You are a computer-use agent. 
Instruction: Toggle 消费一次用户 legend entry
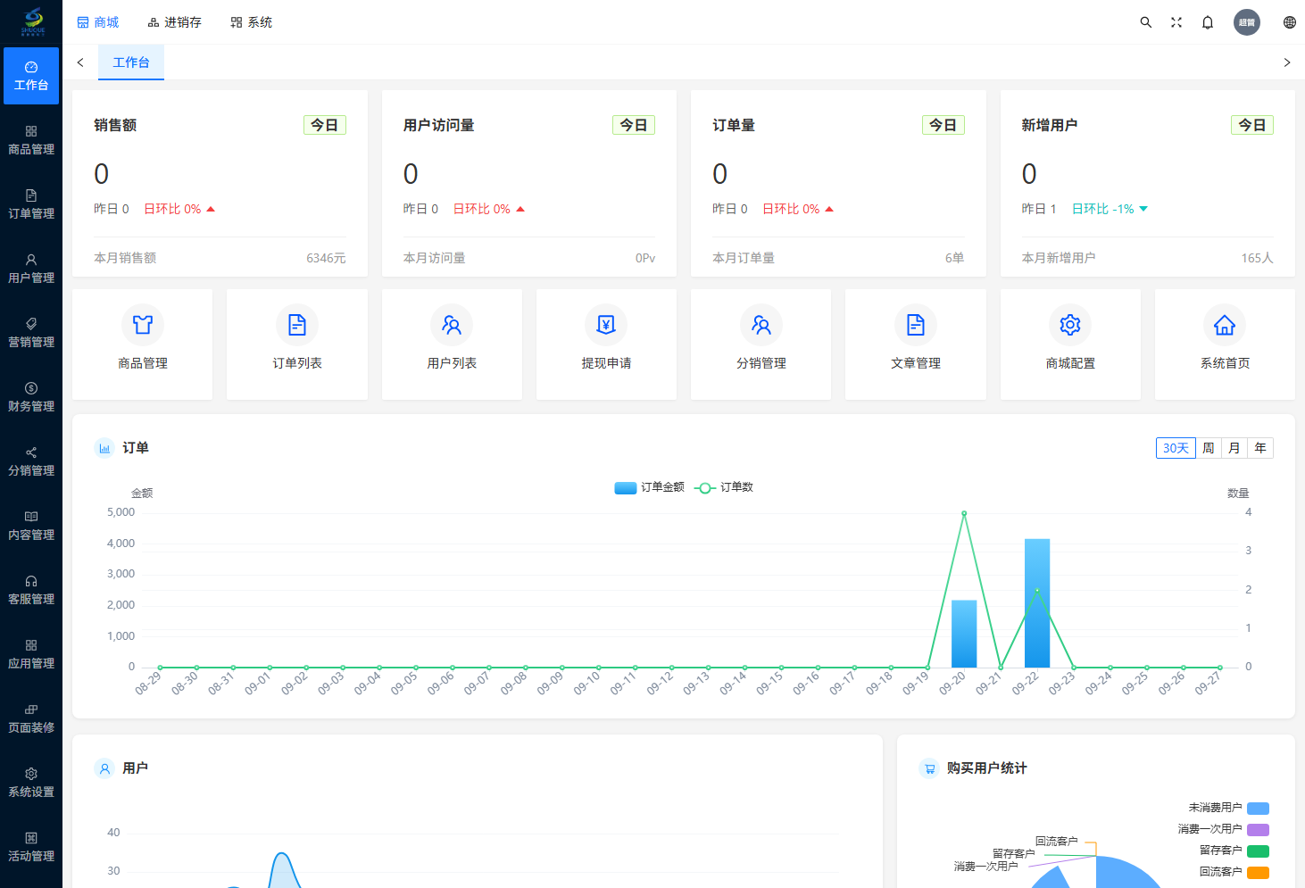(1223, 829)
